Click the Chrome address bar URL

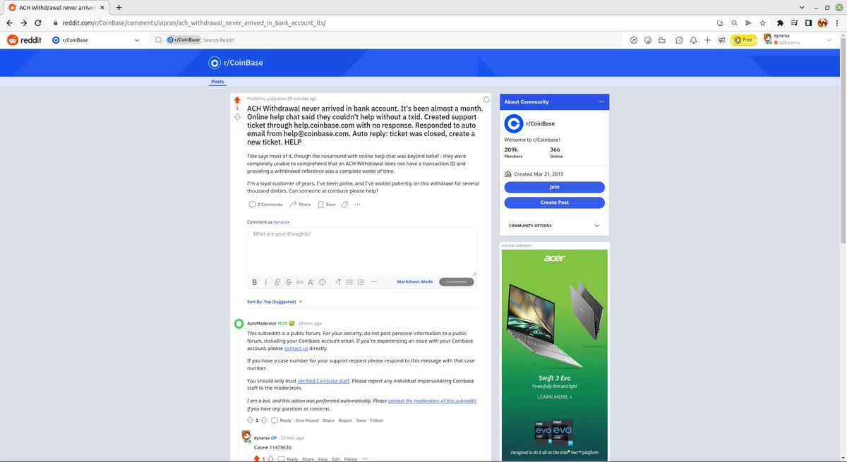click(194, 23)
